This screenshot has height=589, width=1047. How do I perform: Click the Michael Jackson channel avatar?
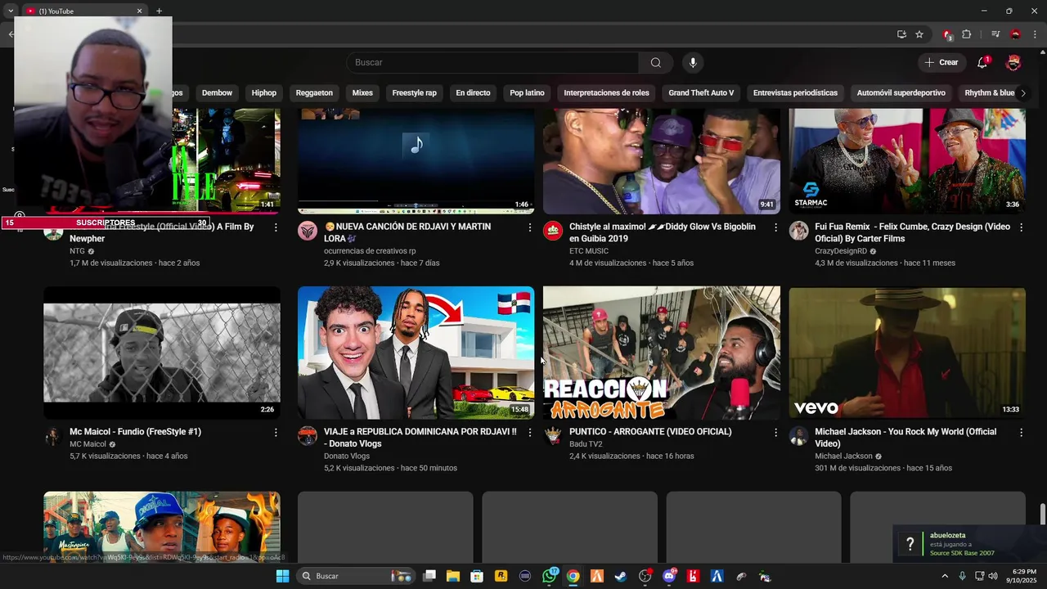point(799,435)
